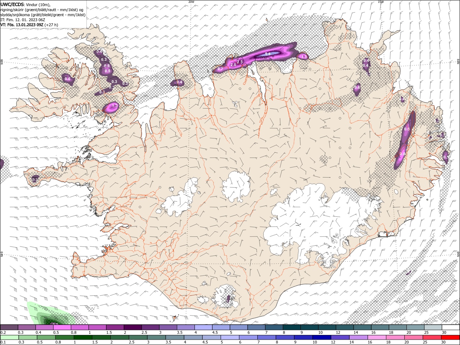This screenshot has height=345, width=460.
Task: Pick bottom legend red swatch at 30
Action: pos(451,337)
